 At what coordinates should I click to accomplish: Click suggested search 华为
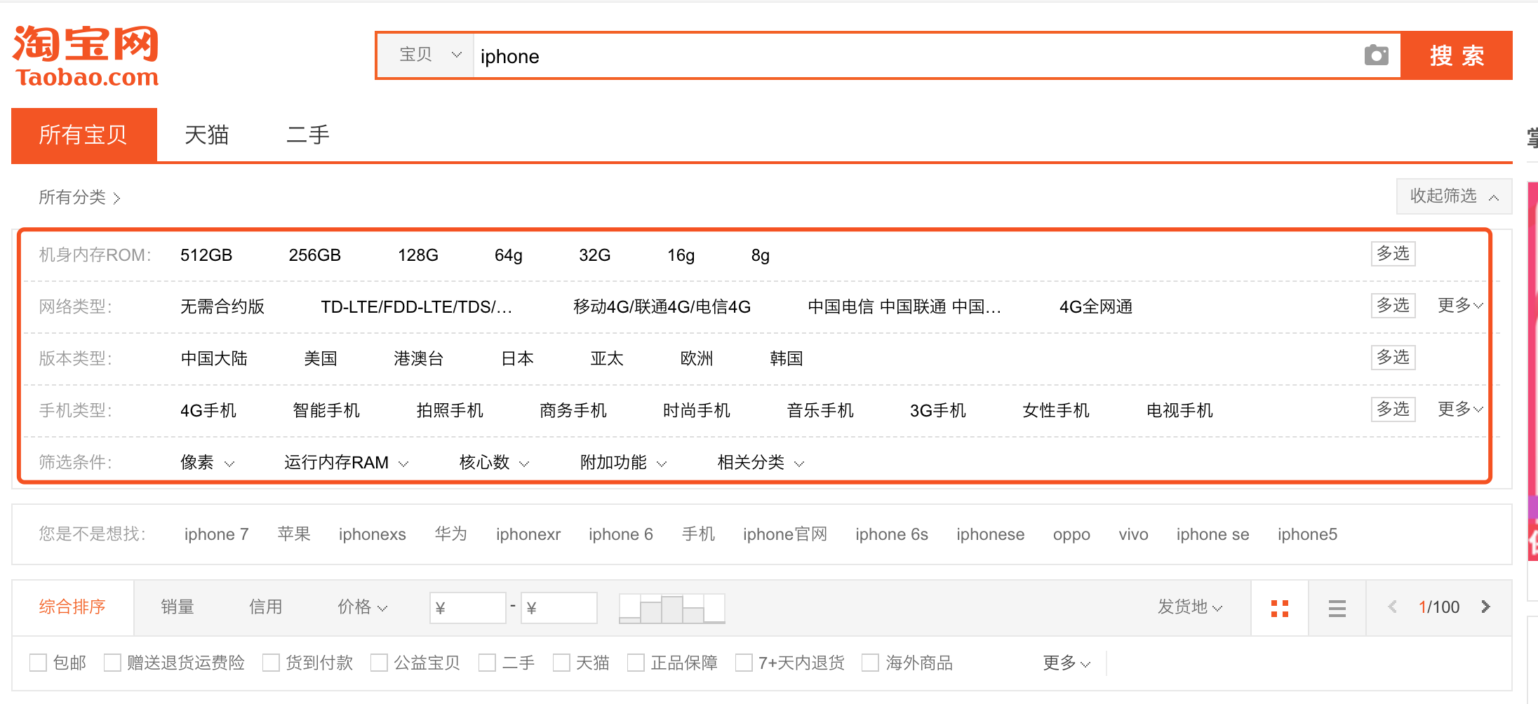tap(451, 534)
